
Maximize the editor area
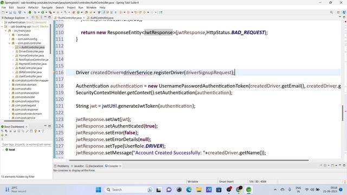click(x=344, y=17)
